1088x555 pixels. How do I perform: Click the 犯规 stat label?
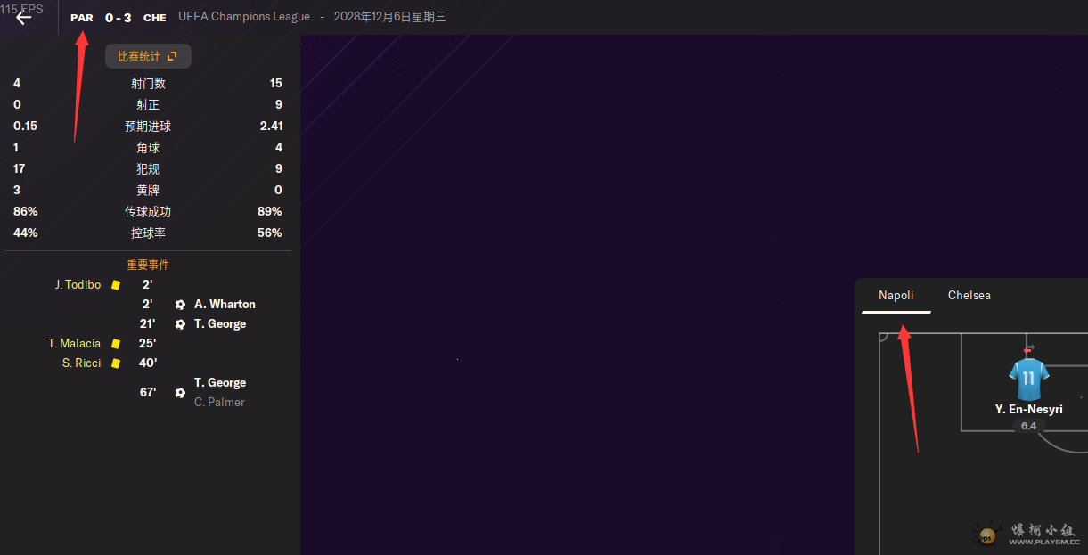(148, 169)
